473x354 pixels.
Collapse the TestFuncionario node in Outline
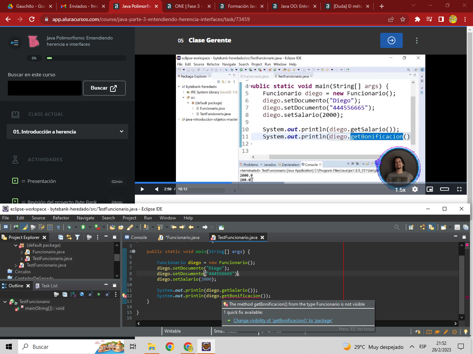pyautogui.click(x=5, y=302)
